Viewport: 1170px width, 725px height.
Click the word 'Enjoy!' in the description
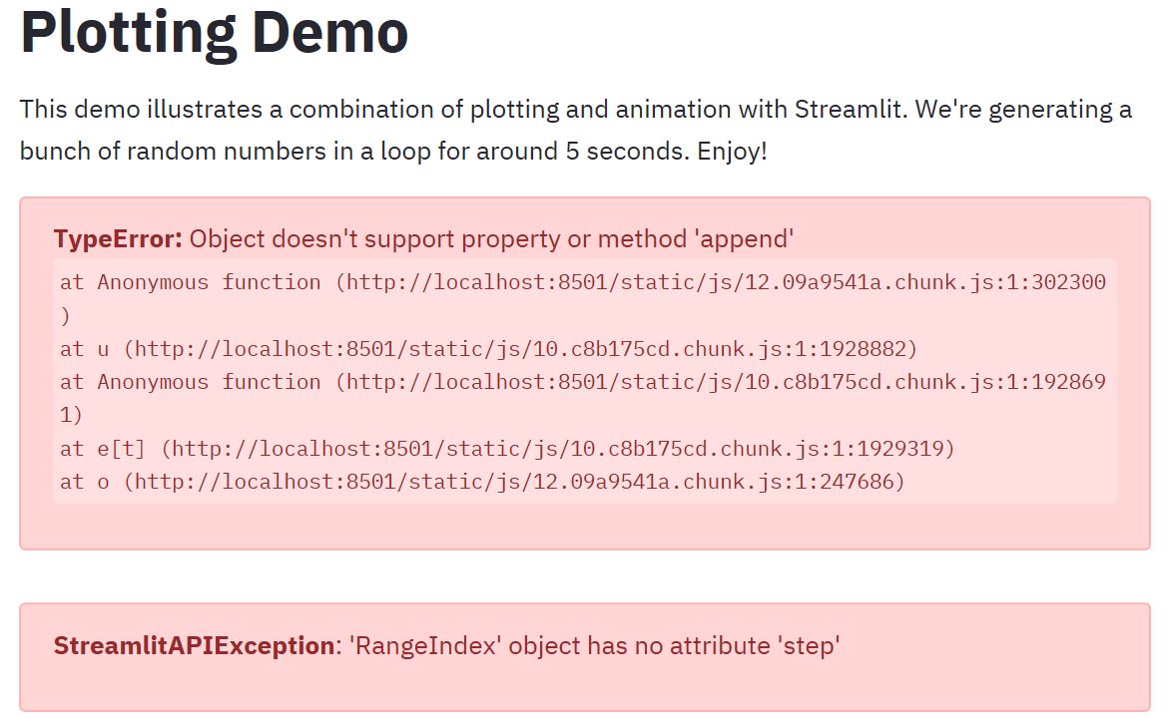(x=732, y=152)
